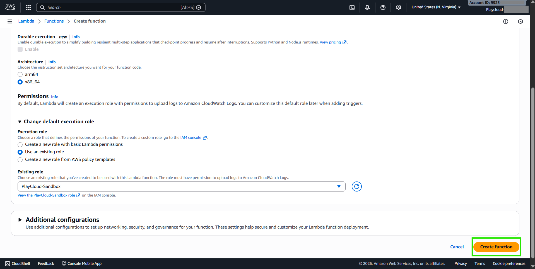Refresh the existing roles list
The width and height of the screenshot is (535, 269).
point(356,186)
